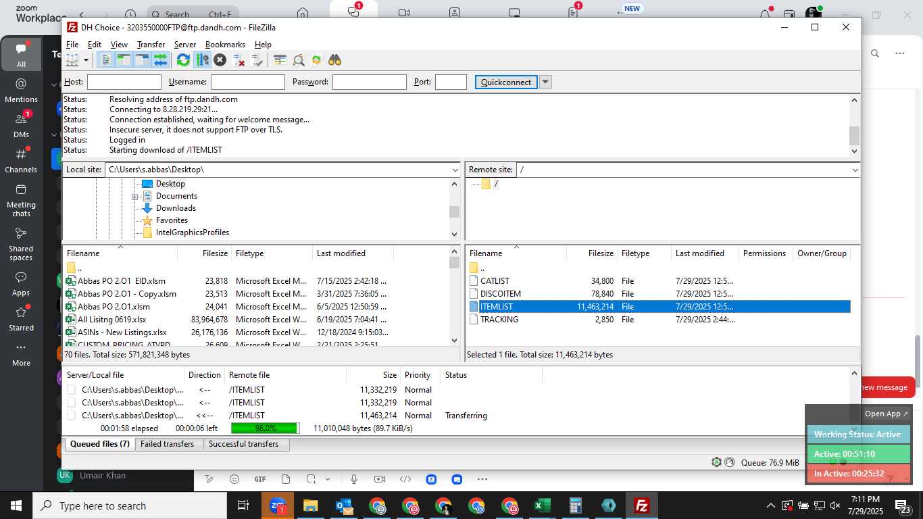Open the File menu

tap(72, 45)
